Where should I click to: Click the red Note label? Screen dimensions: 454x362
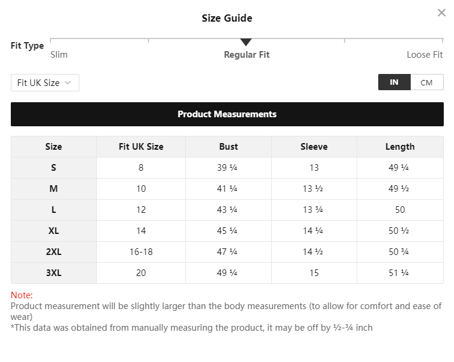[22, 295]
